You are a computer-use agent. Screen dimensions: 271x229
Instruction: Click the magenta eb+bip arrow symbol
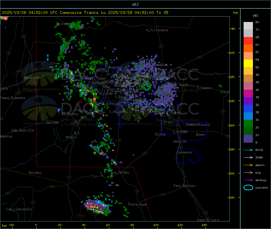(x=248, y=180)
